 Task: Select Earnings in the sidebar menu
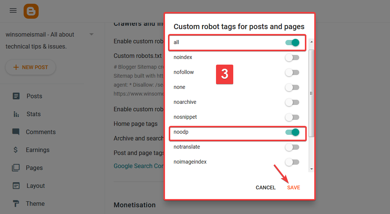37,150
